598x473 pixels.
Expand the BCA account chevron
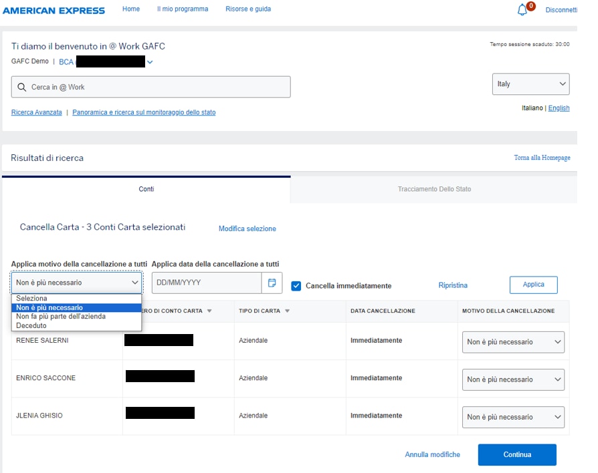150,62
